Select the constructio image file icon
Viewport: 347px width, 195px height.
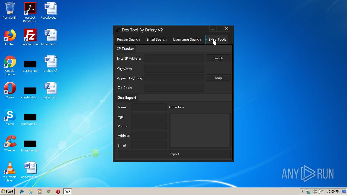coord(30,93)
